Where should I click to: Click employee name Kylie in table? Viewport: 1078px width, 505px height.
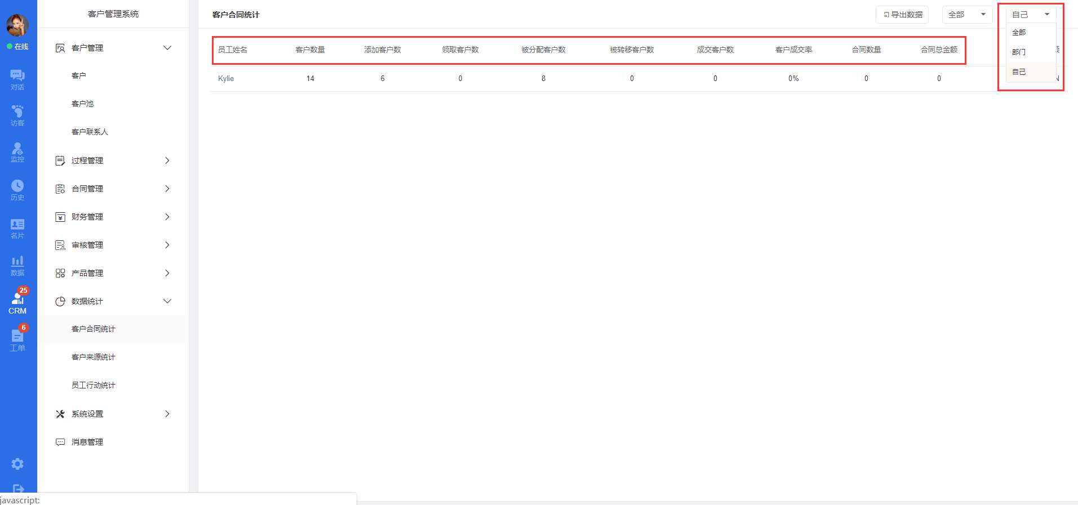226,78
